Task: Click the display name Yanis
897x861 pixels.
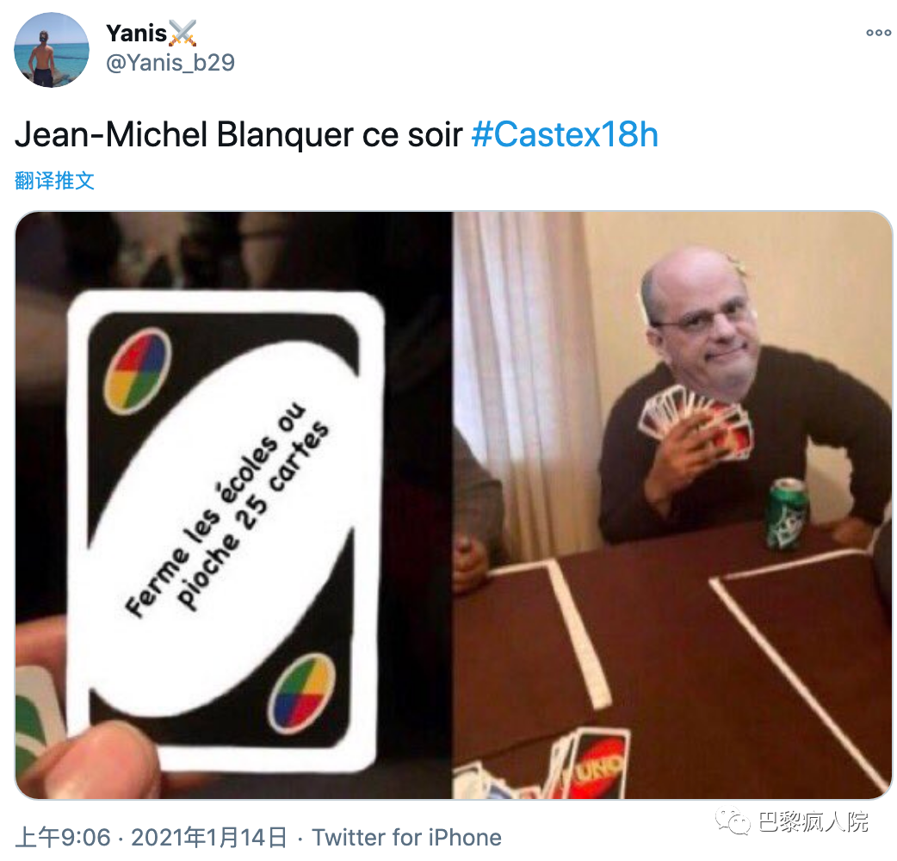Action: 136,34
